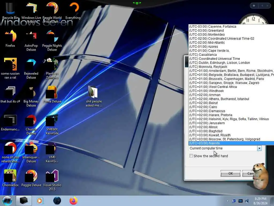This screenshot has width=274, height=206.
Task: Open the media player taskbar icon
Action: pyautogui.click(x=40, y=201)
